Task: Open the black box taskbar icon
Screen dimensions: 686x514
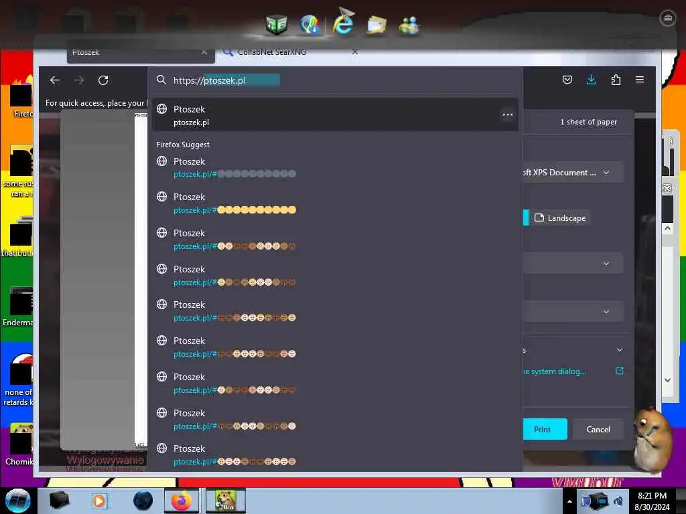Action: (x=59, y=501)
